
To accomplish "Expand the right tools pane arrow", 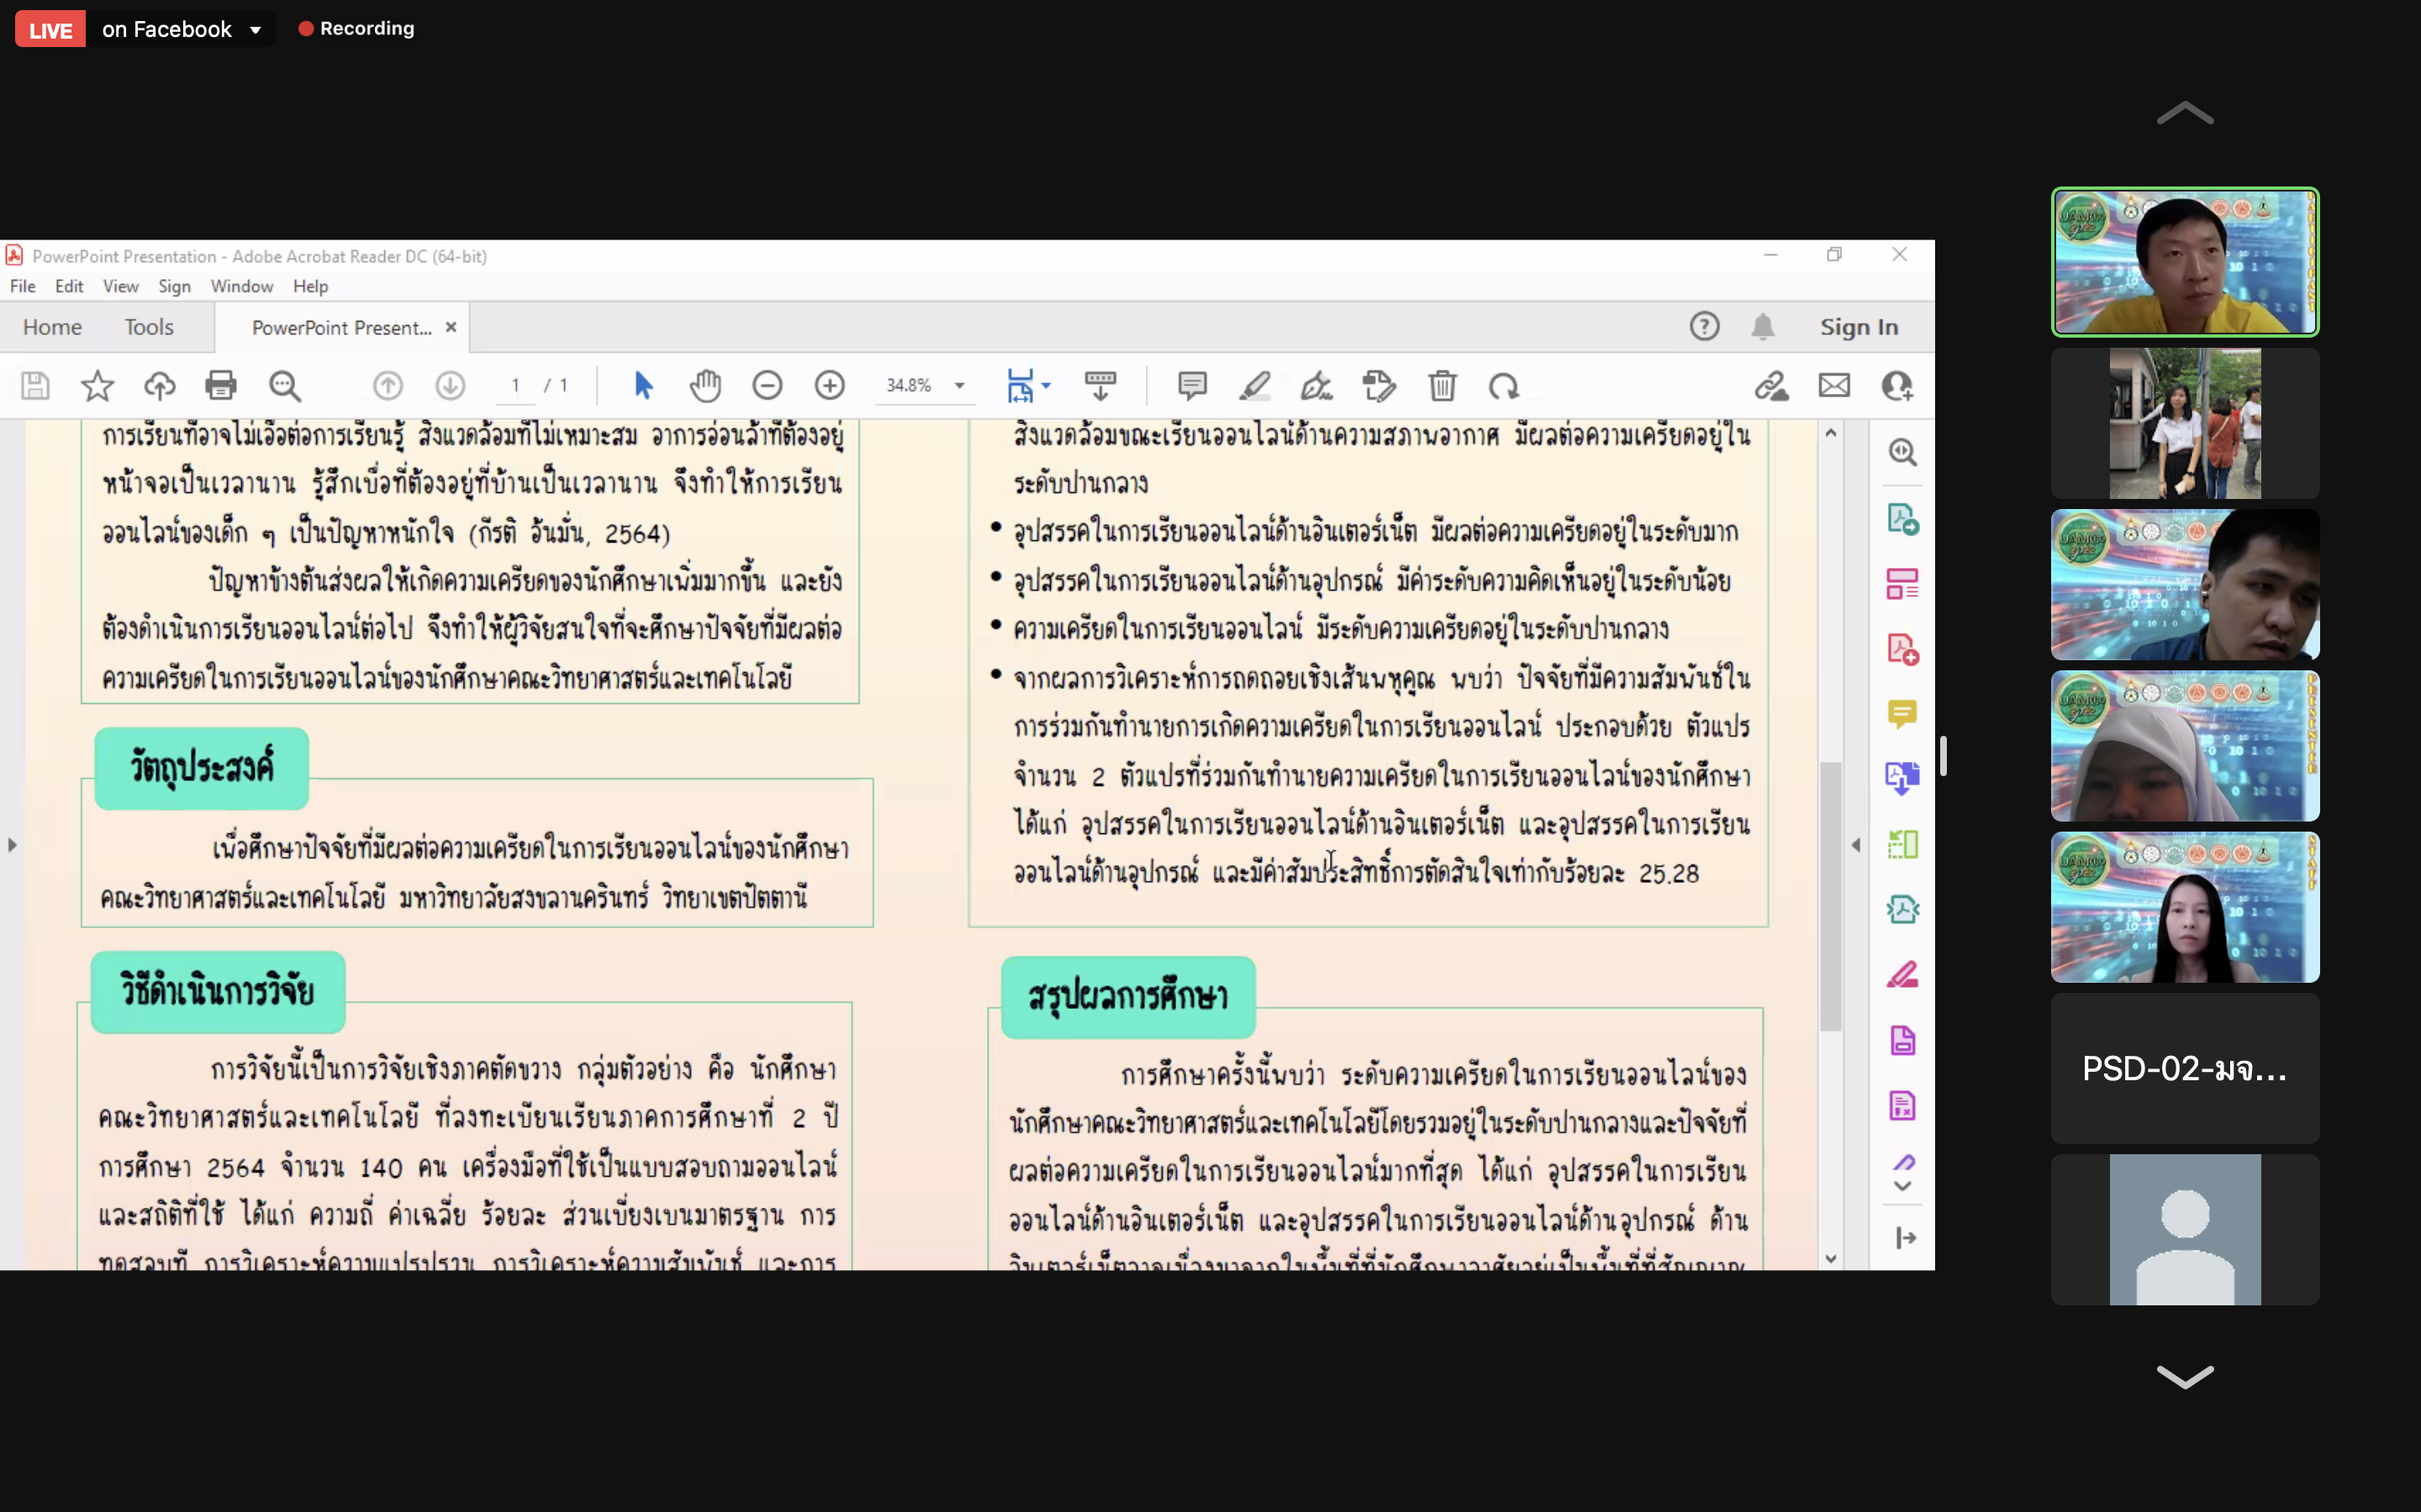I will [1906, 1238].
